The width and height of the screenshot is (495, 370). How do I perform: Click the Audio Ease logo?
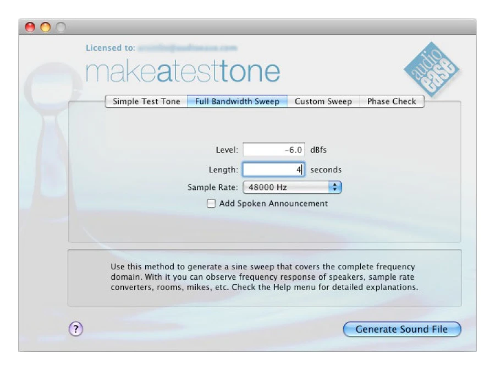[x=432, y=69]
